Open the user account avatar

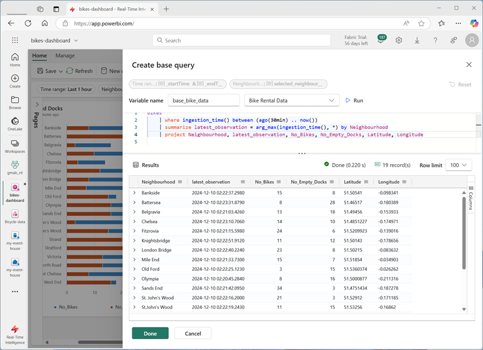(x=472, y=40)
